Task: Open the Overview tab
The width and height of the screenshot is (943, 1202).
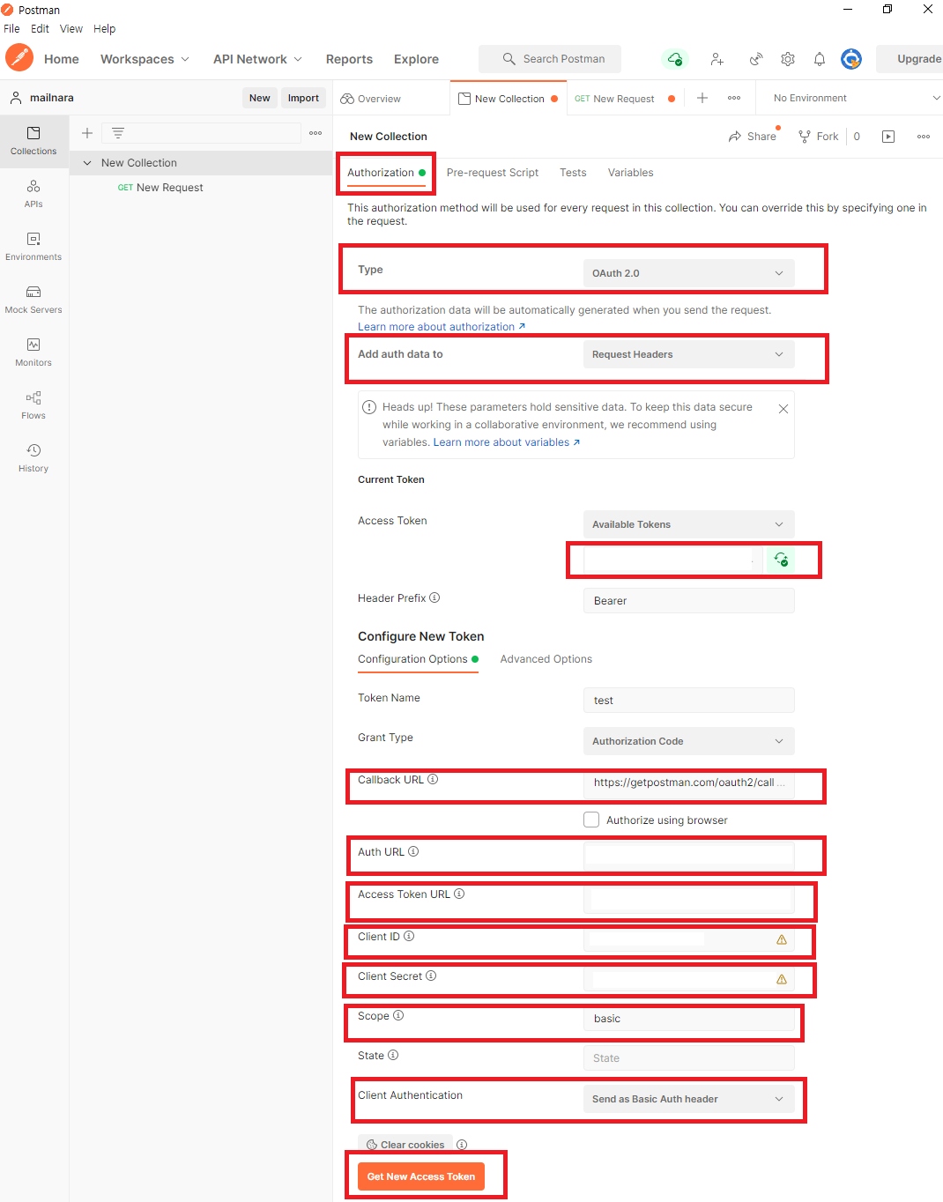Action: [371, 99]
